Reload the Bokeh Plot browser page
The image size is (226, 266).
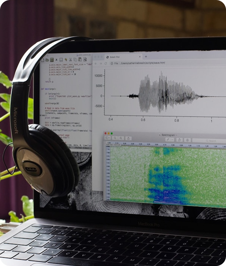[x=106, y=63]
